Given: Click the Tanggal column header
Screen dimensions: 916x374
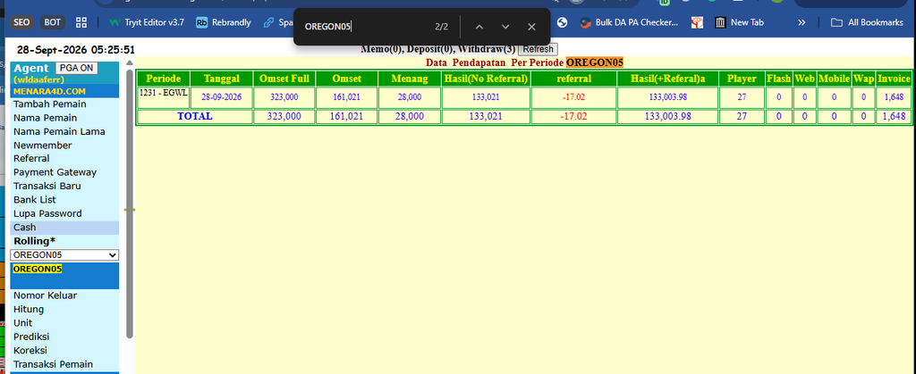Looking at the screenshot, I should pos(222,79).
